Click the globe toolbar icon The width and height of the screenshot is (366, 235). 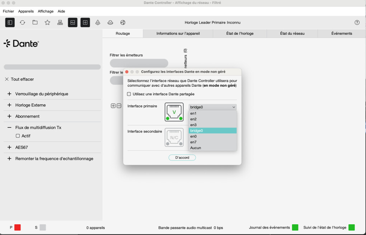tap(123, 22)
